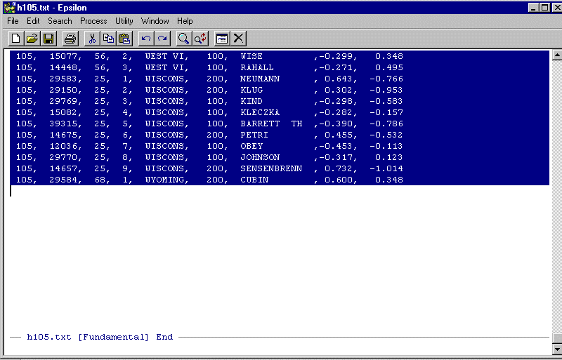Open the Utility menu
The width and height of the screenshot is (562, 360).
point(124,21)
